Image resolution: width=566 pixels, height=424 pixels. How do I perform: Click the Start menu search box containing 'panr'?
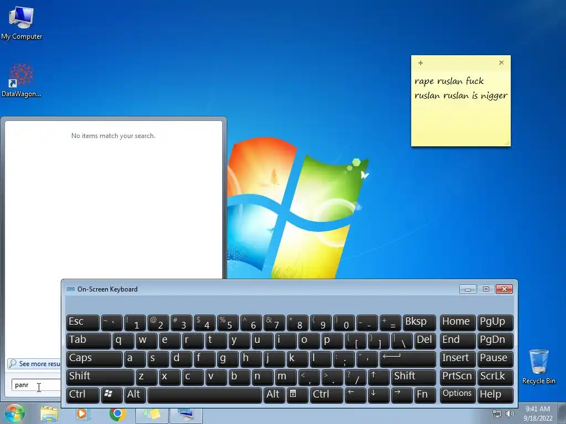click(36, 385)
